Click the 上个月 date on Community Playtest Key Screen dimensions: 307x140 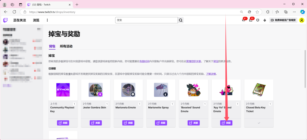coord(54,104)
